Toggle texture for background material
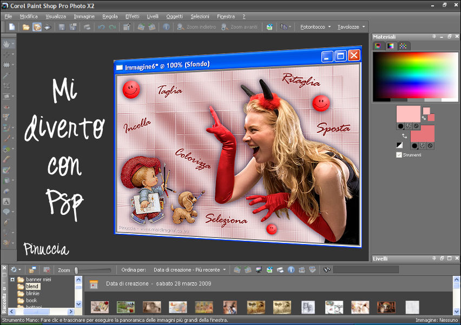Image resolution: width=461 pixels, height=325 pixels. click(423, 145)
